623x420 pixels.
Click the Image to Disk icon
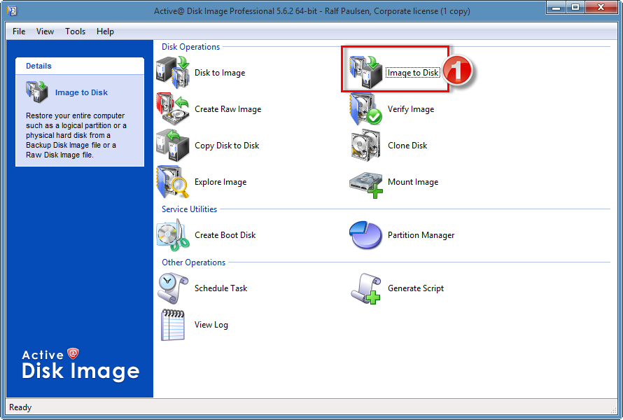(x=365, y=72)
